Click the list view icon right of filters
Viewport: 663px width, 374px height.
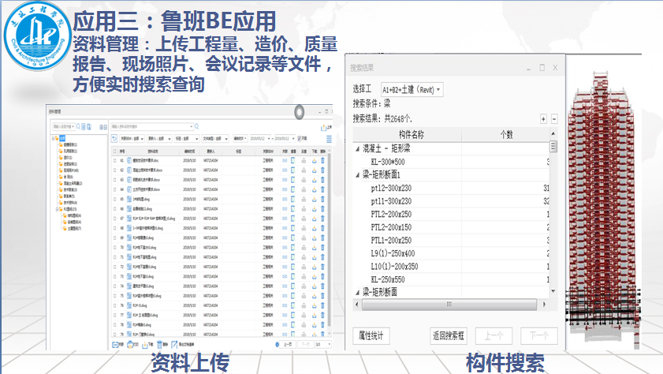point(329,139)
